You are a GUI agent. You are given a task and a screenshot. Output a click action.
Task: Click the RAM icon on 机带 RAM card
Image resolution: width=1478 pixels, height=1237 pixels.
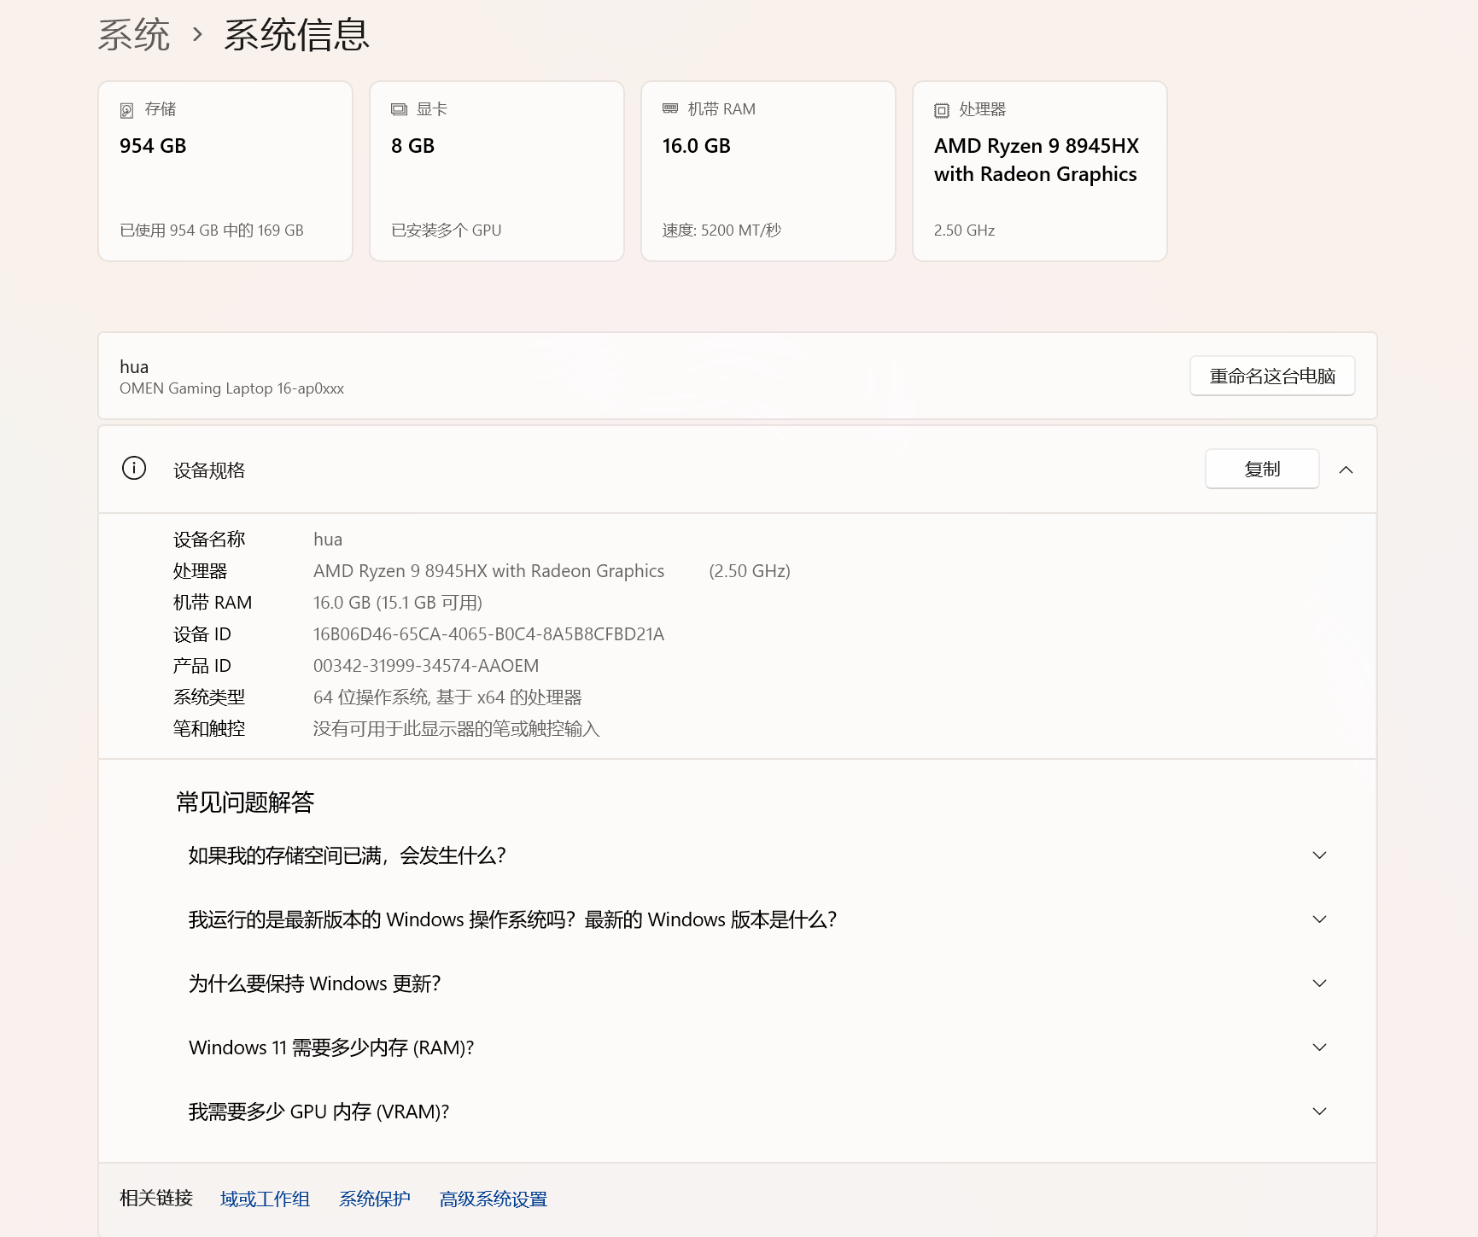click(670, 109)
